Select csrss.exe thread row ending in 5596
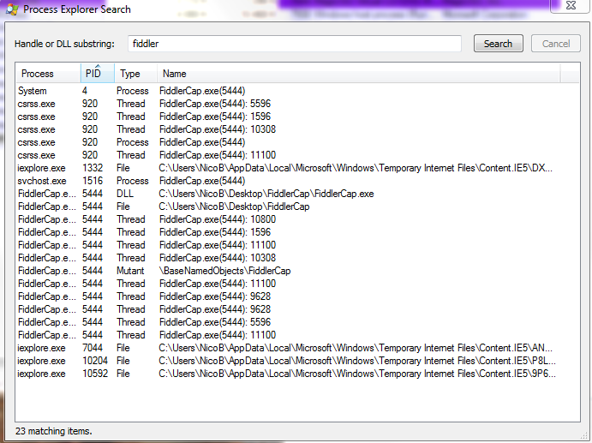Viewport: 592px width, 443px height. [x=297, y=104]
